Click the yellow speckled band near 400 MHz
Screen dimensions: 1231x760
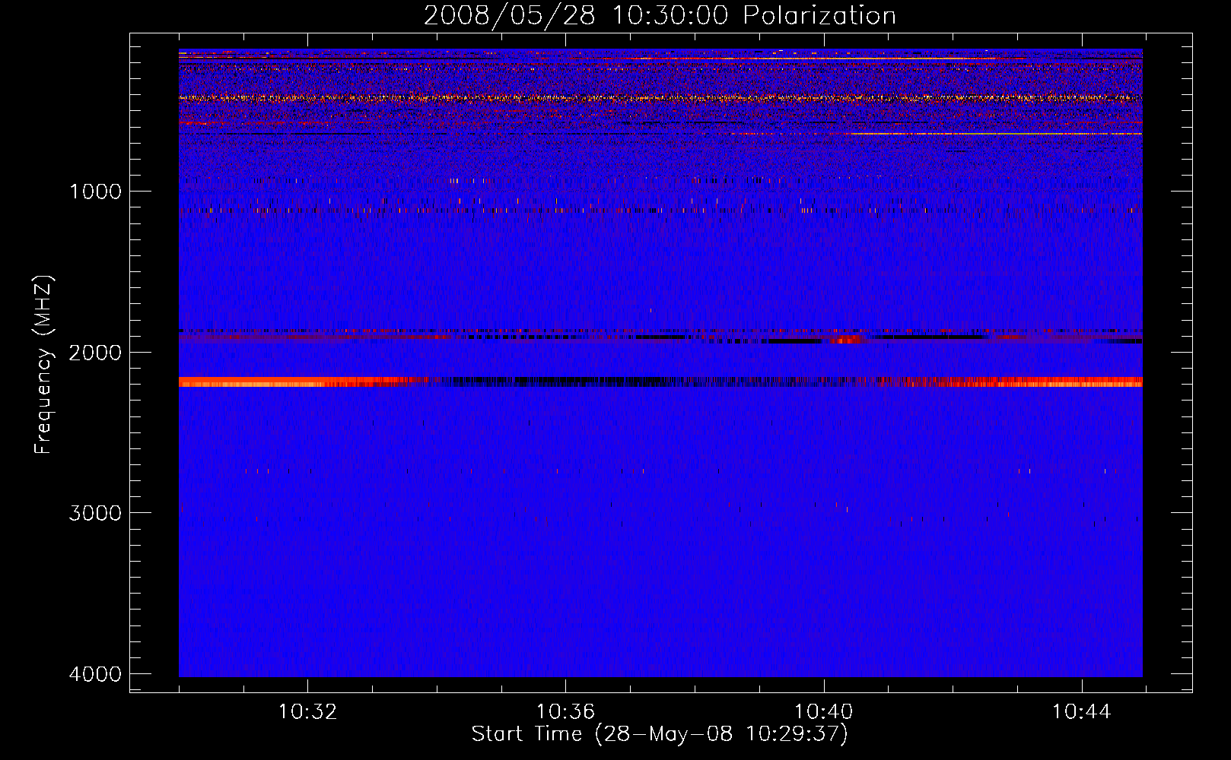tap(660, 98)
